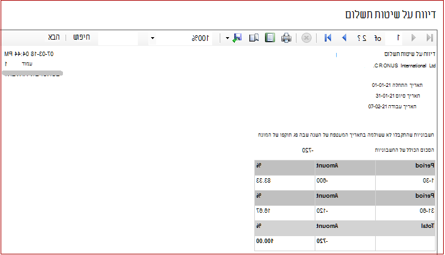This screenshot has height=255, width=445.
Task: Select the CRONUS International Ltd. company text
Action: [404, 65]
